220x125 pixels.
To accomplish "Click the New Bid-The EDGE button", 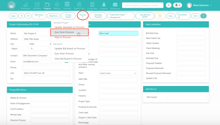I will (x=145, y=16).
